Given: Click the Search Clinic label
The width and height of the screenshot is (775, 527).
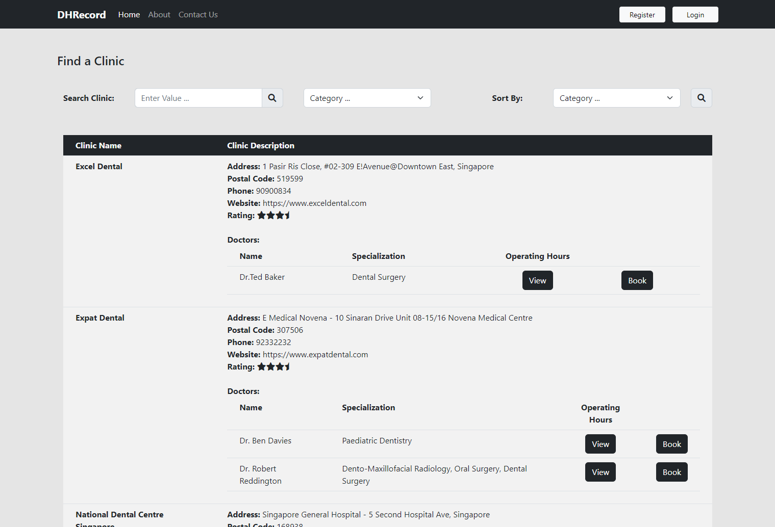Looking at the screenshot, I should pos(89,98).
